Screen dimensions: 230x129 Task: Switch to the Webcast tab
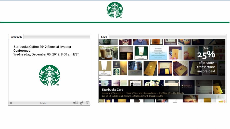(16, 37)
